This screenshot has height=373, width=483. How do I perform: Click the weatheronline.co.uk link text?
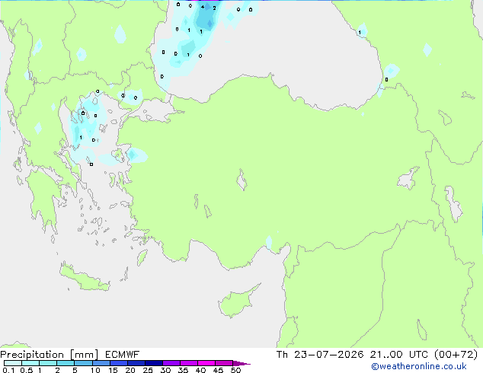[x=419, y=366]
